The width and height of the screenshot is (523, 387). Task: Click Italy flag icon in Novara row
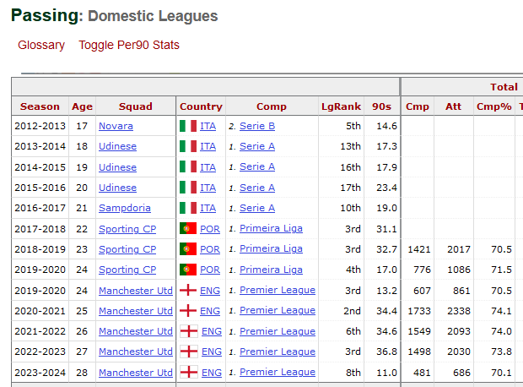188,126
